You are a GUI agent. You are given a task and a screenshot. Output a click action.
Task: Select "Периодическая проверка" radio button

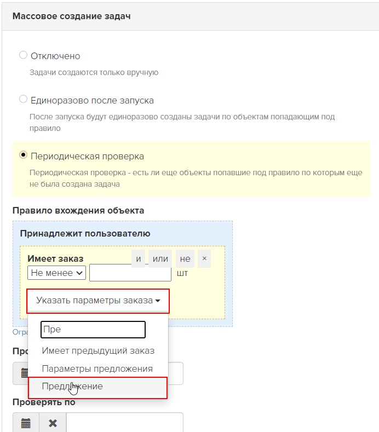pos(23,155)
